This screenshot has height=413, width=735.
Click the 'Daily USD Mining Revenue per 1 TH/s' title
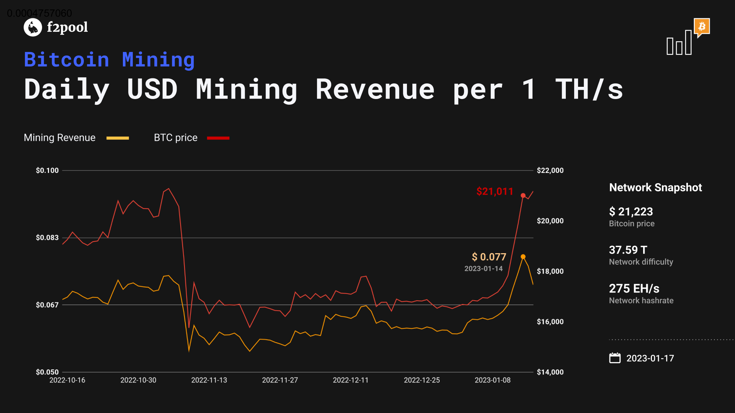click(323, 90)
